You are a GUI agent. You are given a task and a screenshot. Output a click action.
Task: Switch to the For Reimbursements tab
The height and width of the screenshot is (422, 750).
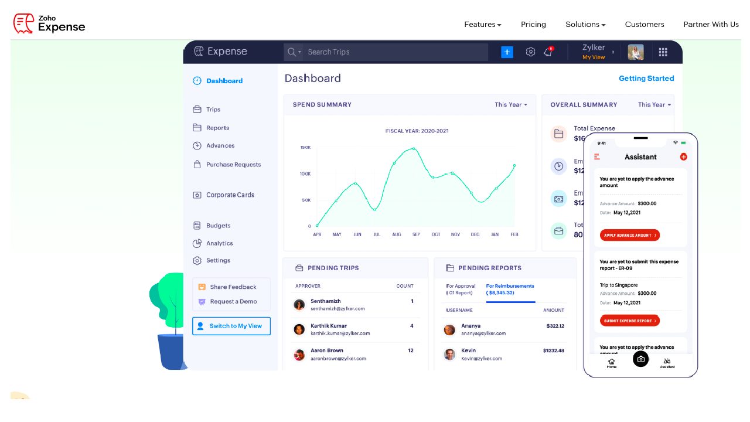(x=510, y=289)
